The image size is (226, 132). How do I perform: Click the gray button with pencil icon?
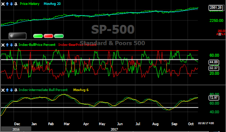(x=17, y=36)
